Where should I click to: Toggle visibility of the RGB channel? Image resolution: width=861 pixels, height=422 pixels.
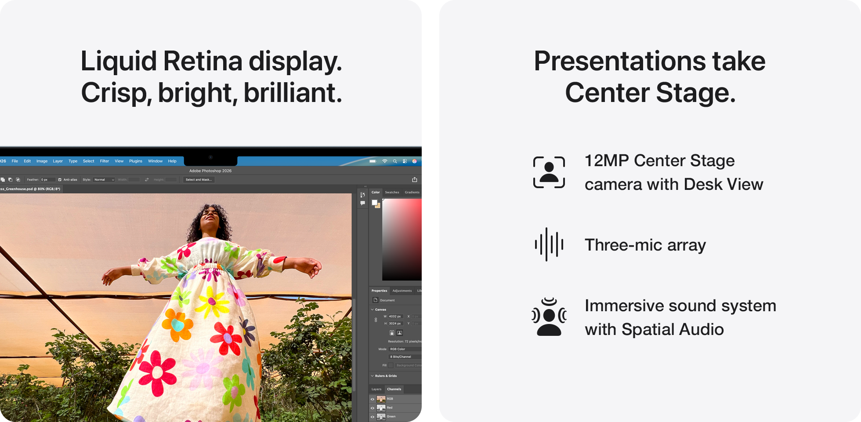click(x=372, y=399)
